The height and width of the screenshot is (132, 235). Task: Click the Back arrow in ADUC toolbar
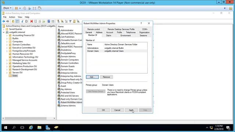(4, 21)
